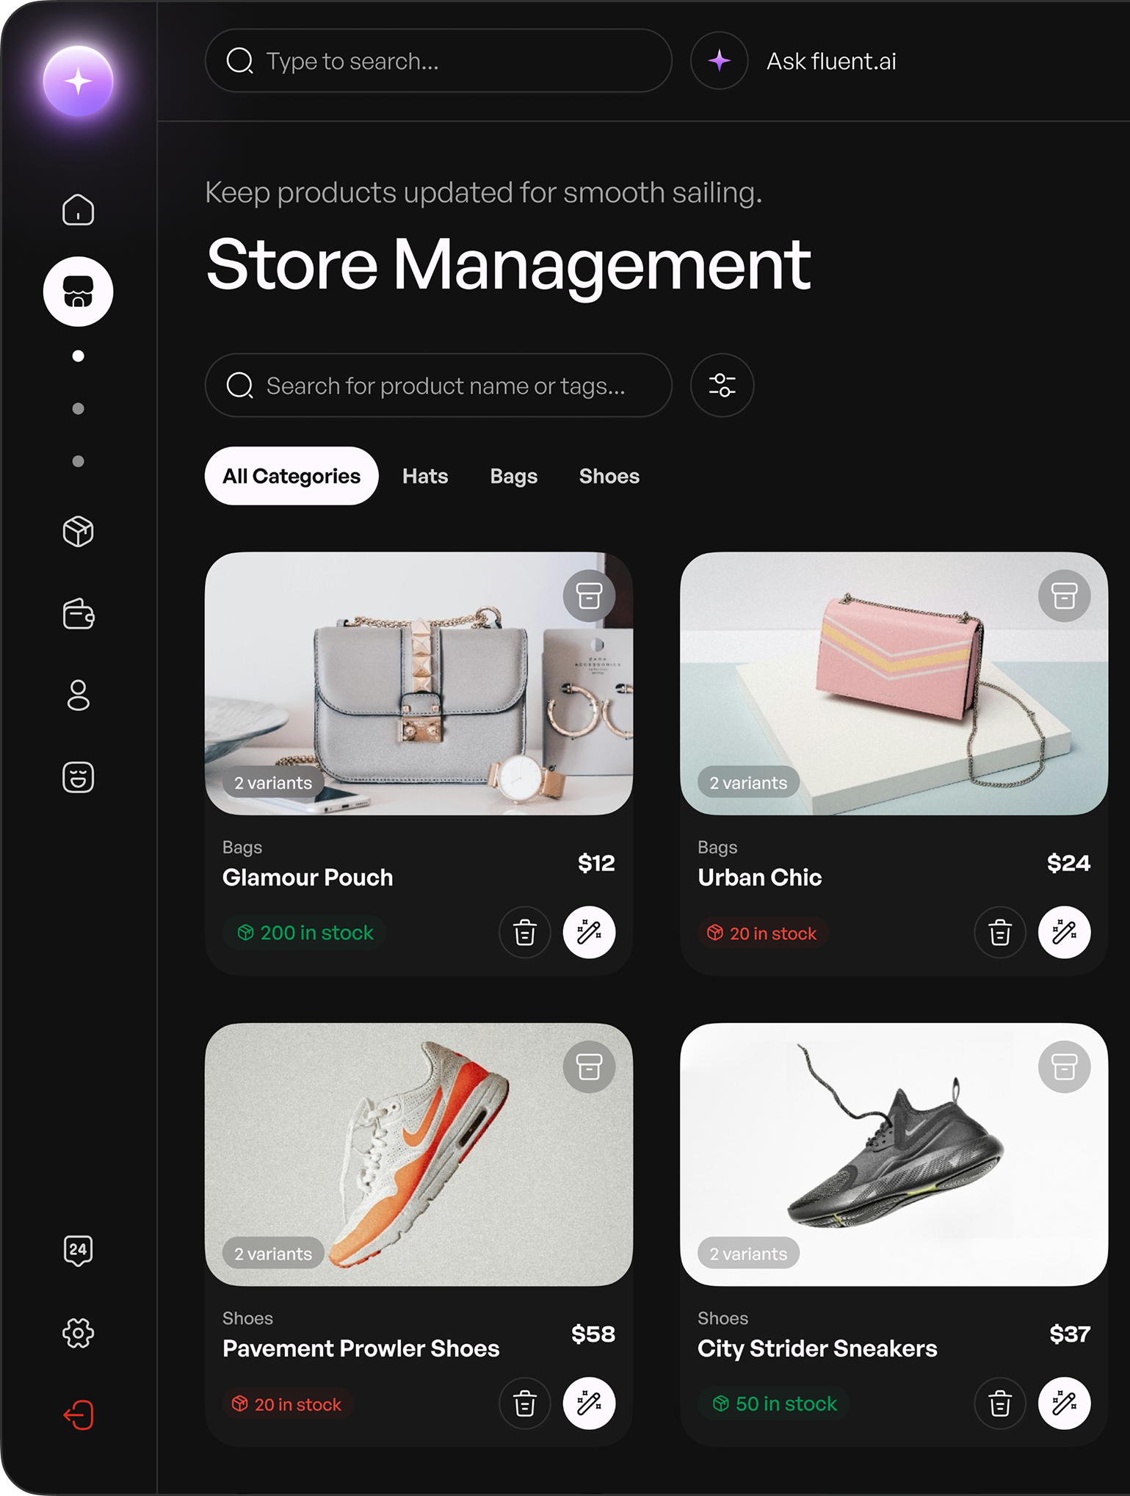
Task: Open the Home page in sidebar
Action: click(78, 210)
